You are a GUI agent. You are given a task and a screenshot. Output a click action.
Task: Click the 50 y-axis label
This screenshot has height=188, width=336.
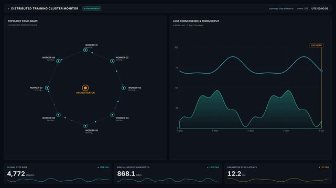tap(177, 88)
